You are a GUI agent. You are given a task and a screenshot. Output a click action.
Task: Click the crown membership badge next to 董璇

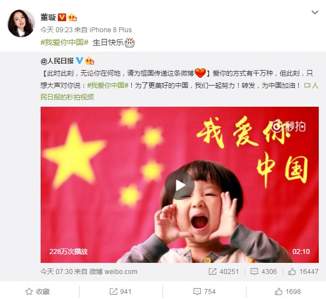tap(72, 17)
